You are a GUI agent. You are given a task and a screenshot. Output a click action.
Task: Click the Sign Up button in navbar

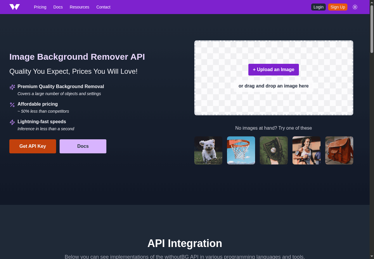tap(338, 7)
